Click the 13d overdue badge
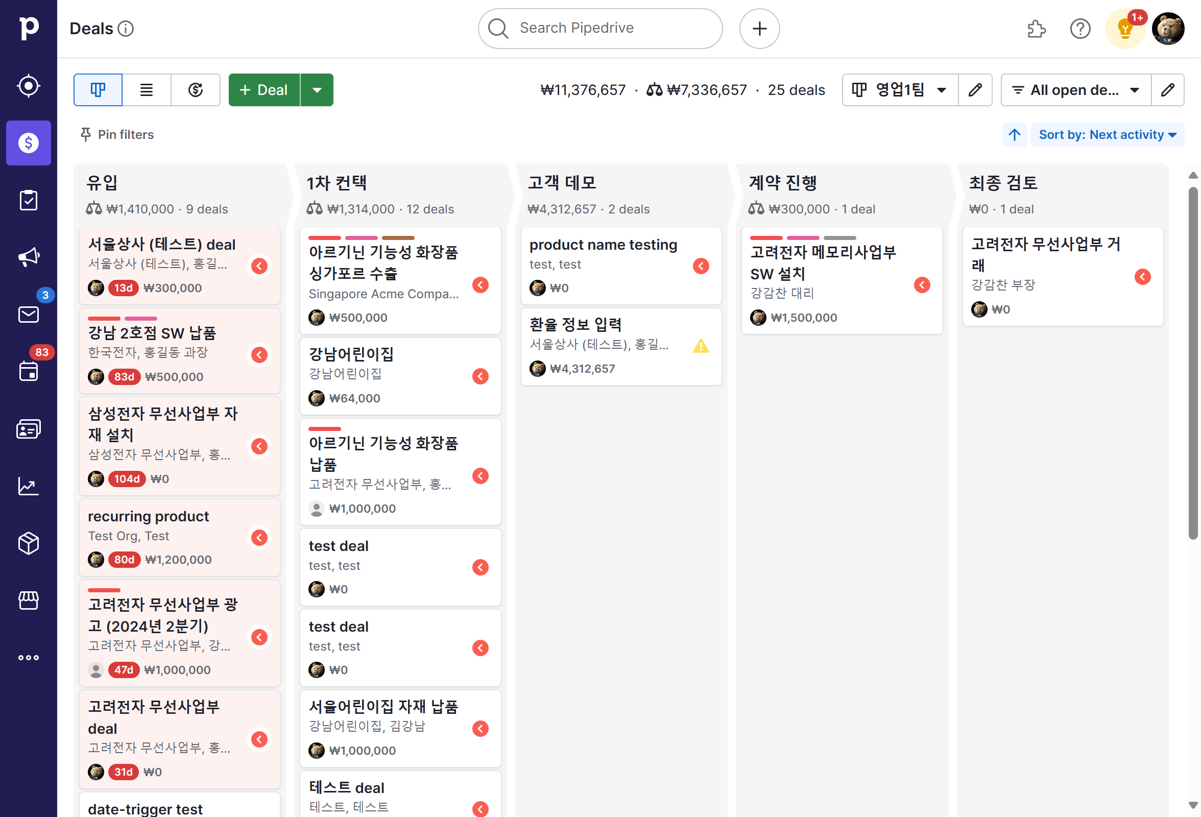The width and height of the screenshot is (1201, 817). pos(124,288)
